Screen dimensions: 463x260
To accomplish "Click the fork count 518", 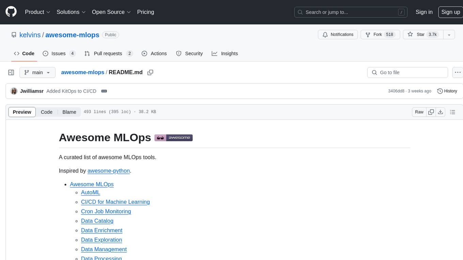I will pyautogui.click(x=389, y=35).
